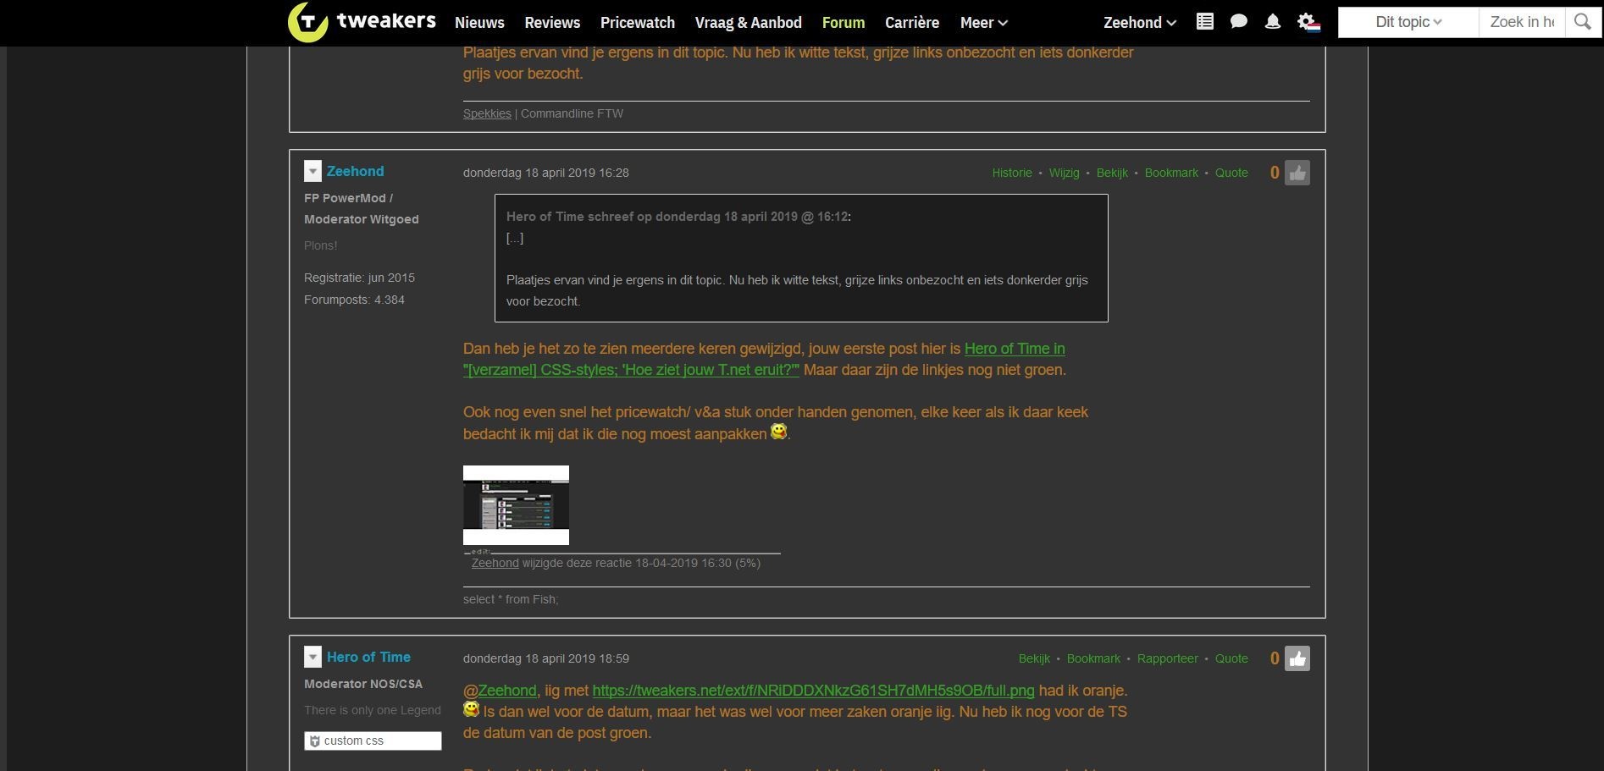This screenshot has width=1604, height=771.
Task: Open the Meer dropdown menu
Action: coord(984,23)
